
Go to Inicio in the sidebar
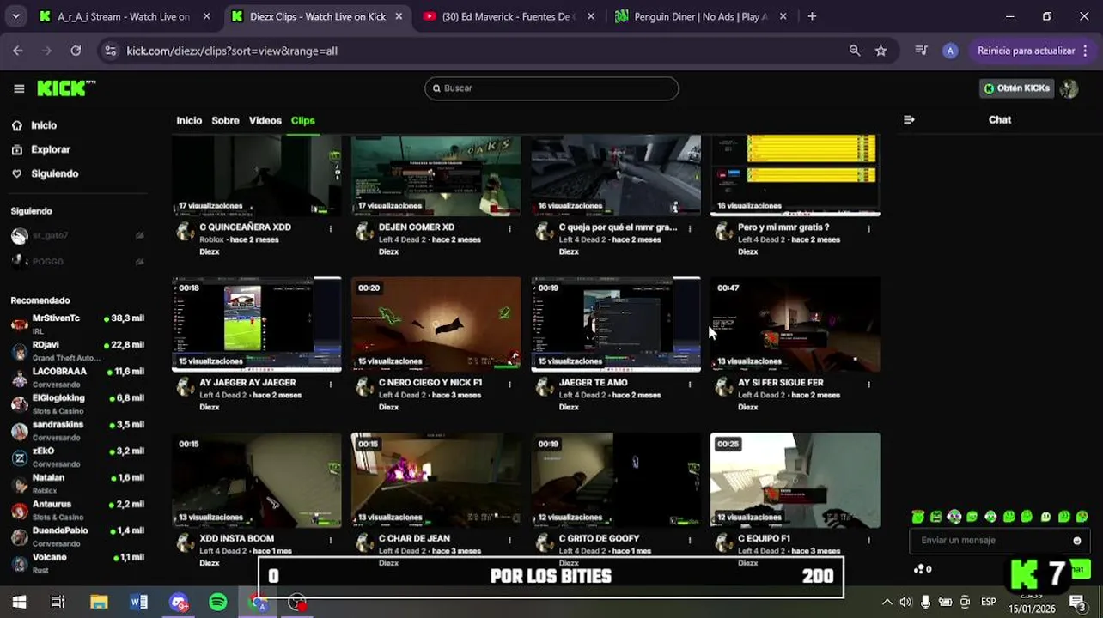click(x=44, y=125)
